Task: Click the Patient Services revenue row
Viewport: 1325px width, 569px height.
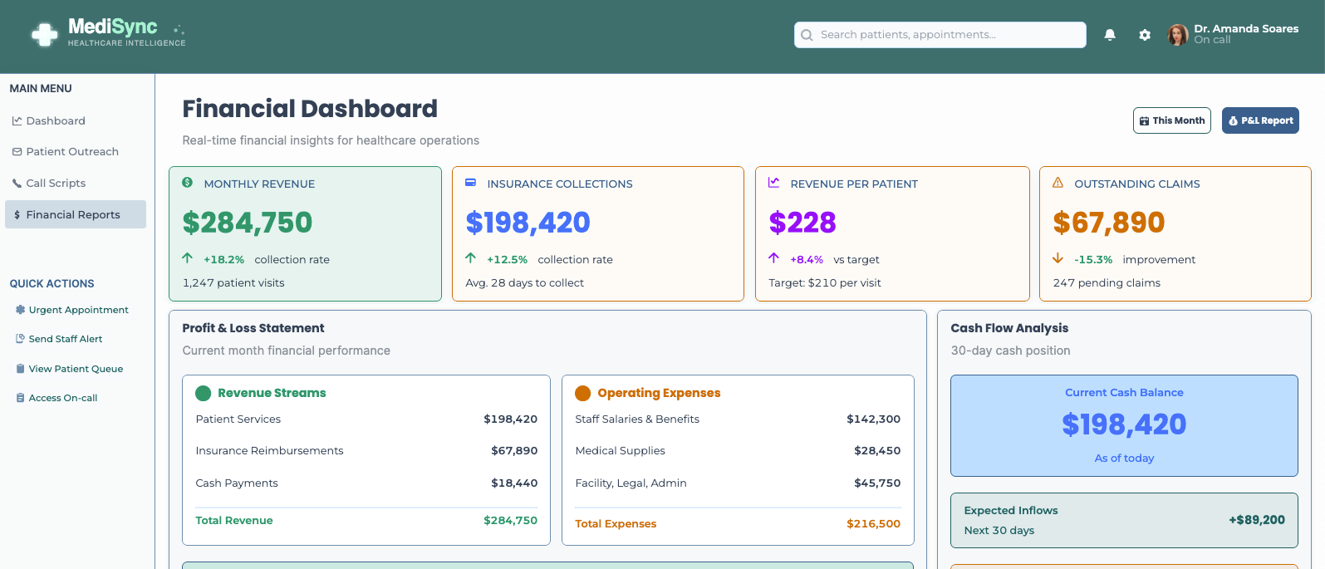Action: click(366, 419)
